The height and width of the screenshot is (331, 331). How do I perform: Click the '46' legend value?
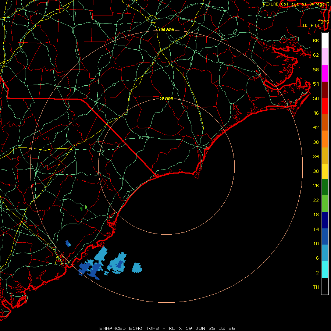point(316,113)
